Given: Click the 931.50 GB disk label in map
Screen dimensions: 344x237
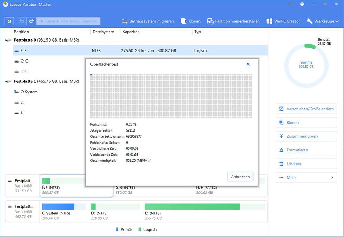Looking at the screenshot, I should pyautogui.click(x=23, y=191).
